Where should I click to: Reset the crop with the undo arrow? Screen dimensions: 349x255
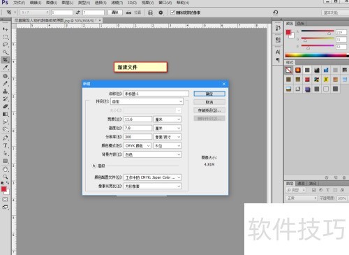[x=276, y=13]
